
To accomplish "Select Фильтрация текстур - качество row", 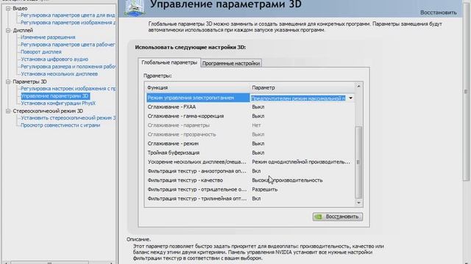I will pyautogui.click(x=250, y=180).
